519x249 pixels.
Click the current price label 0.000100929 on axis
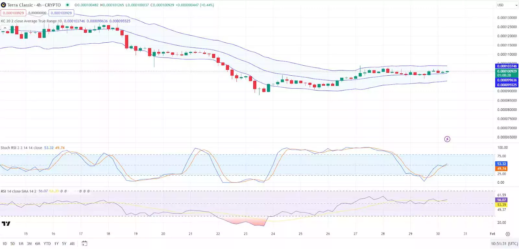(507, 71)
